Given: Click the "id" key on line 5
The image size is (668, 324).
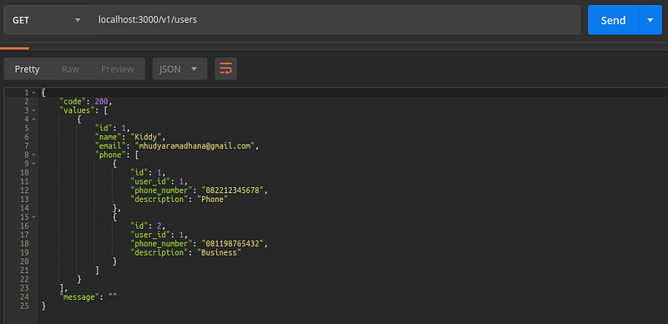Looking at the screenshot, I should 104,129.
